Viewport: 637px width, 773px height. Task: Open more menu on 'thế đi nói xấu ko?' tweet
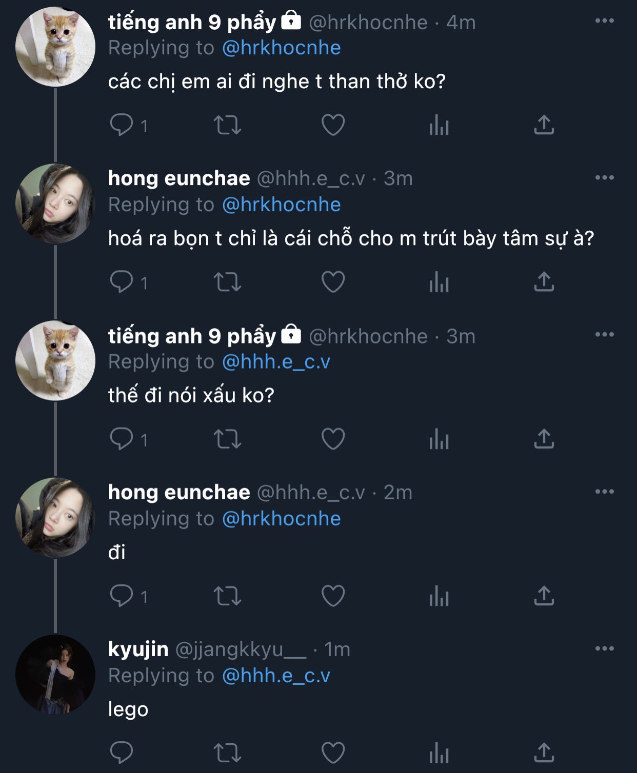pos(604,334)
